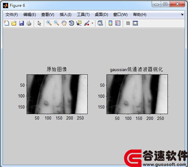Close the Figure 6 window
This screenshot has height=167, width=188.
(x=177, y=4)
